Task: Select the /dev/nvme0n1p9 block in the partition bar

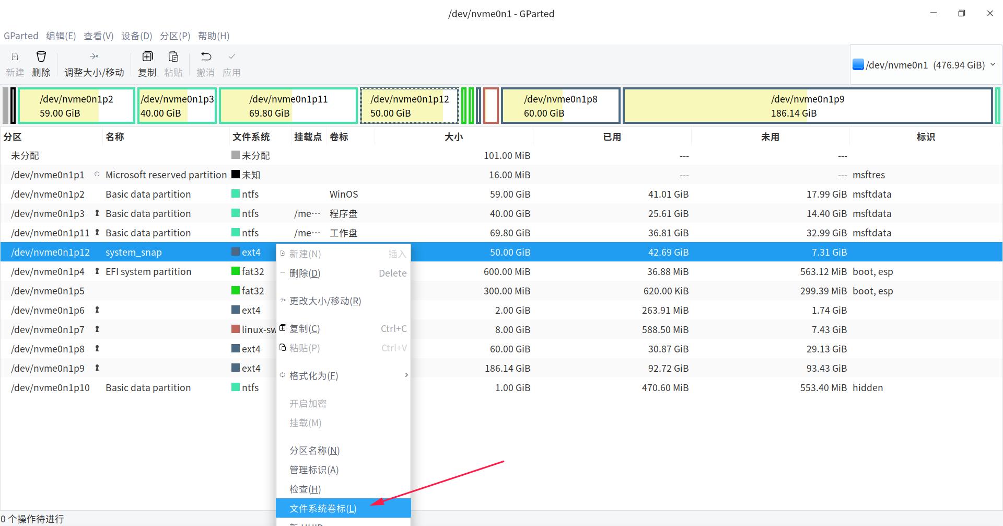Action: coord(808,105)
